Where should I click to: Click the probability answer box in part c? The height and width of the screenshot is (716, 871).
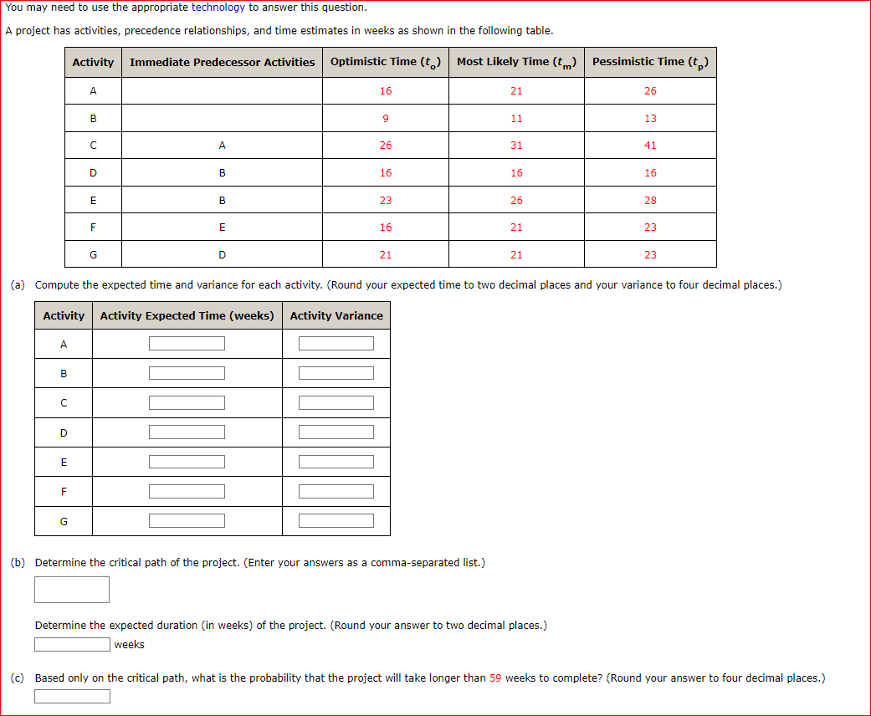71,695
